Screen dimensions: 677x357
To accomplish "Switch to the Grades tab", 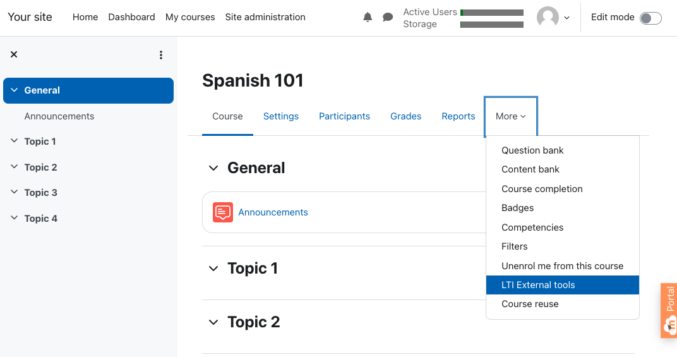I will [405, 116].
